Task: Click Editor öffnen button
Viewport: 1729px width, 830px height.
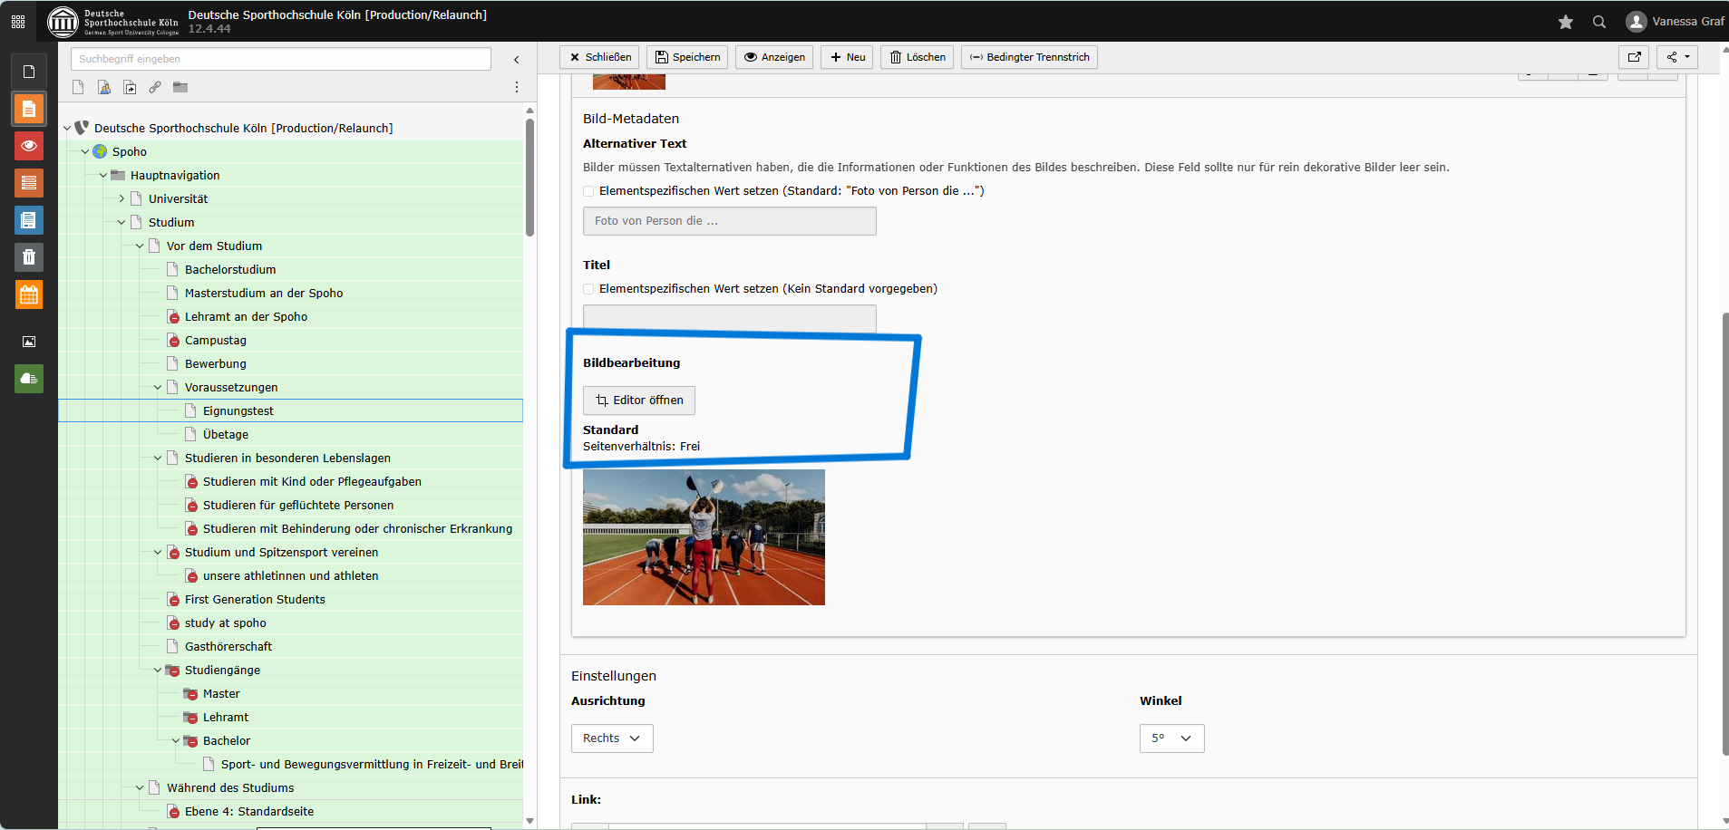Action: 639,401
